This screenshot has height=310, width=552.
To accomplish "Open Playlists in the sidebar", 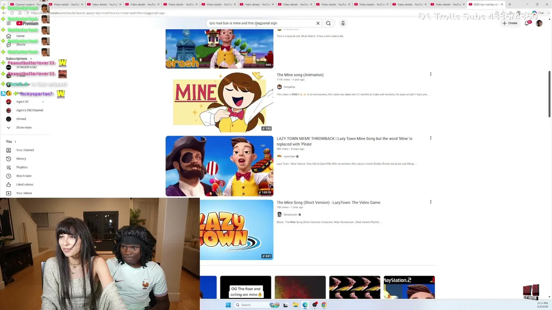I will [22, 167].
